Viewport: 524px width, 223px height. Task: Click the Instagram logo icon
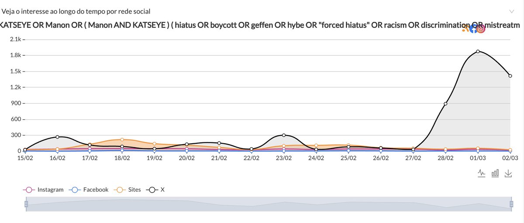tap(481, 29)
